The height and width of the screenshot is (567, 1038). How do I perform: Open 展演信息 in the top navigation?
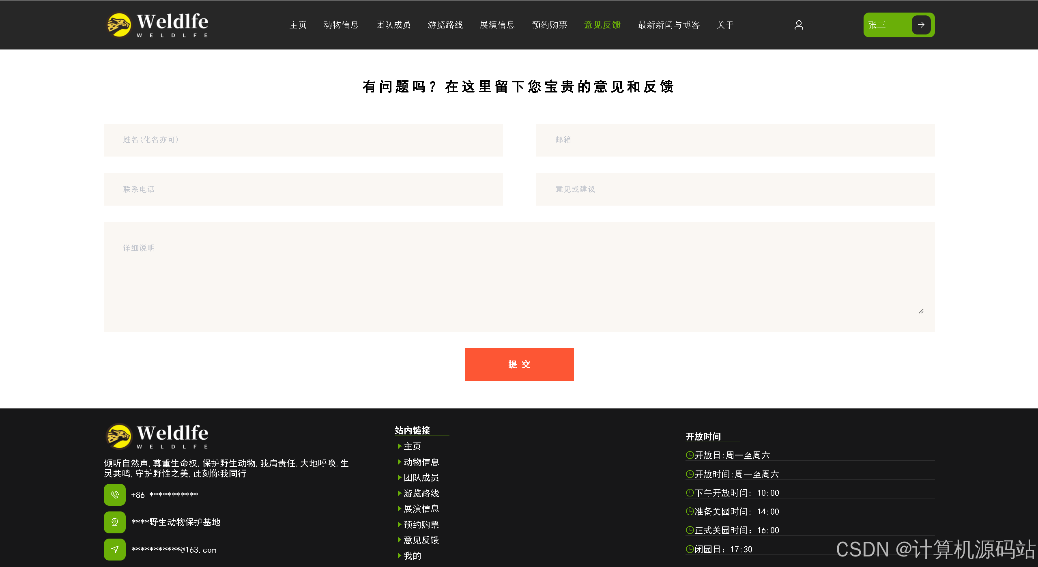497,25
